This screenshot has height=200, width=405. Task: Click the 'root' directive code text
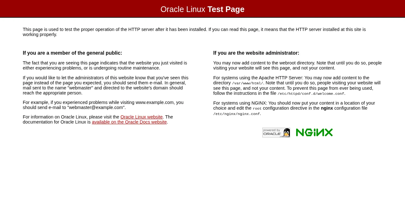click(257, 108)
